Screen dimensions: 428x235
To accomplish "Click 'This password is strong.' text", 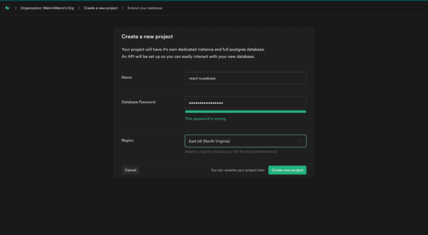I will coord(205,119).
